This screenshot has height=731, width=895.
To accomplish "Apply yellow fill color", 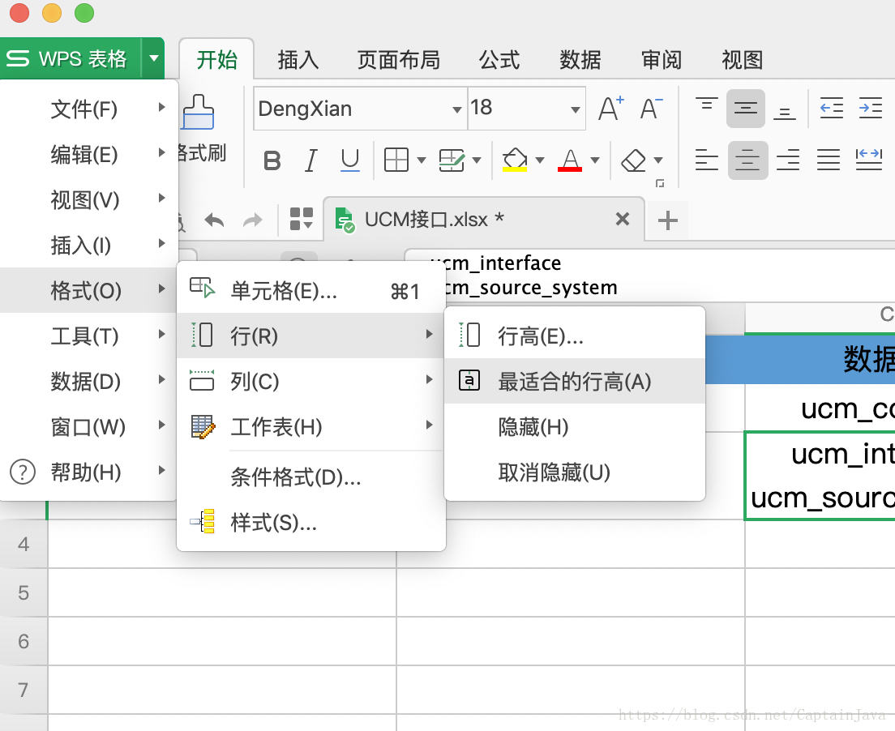I will (515, 160).
